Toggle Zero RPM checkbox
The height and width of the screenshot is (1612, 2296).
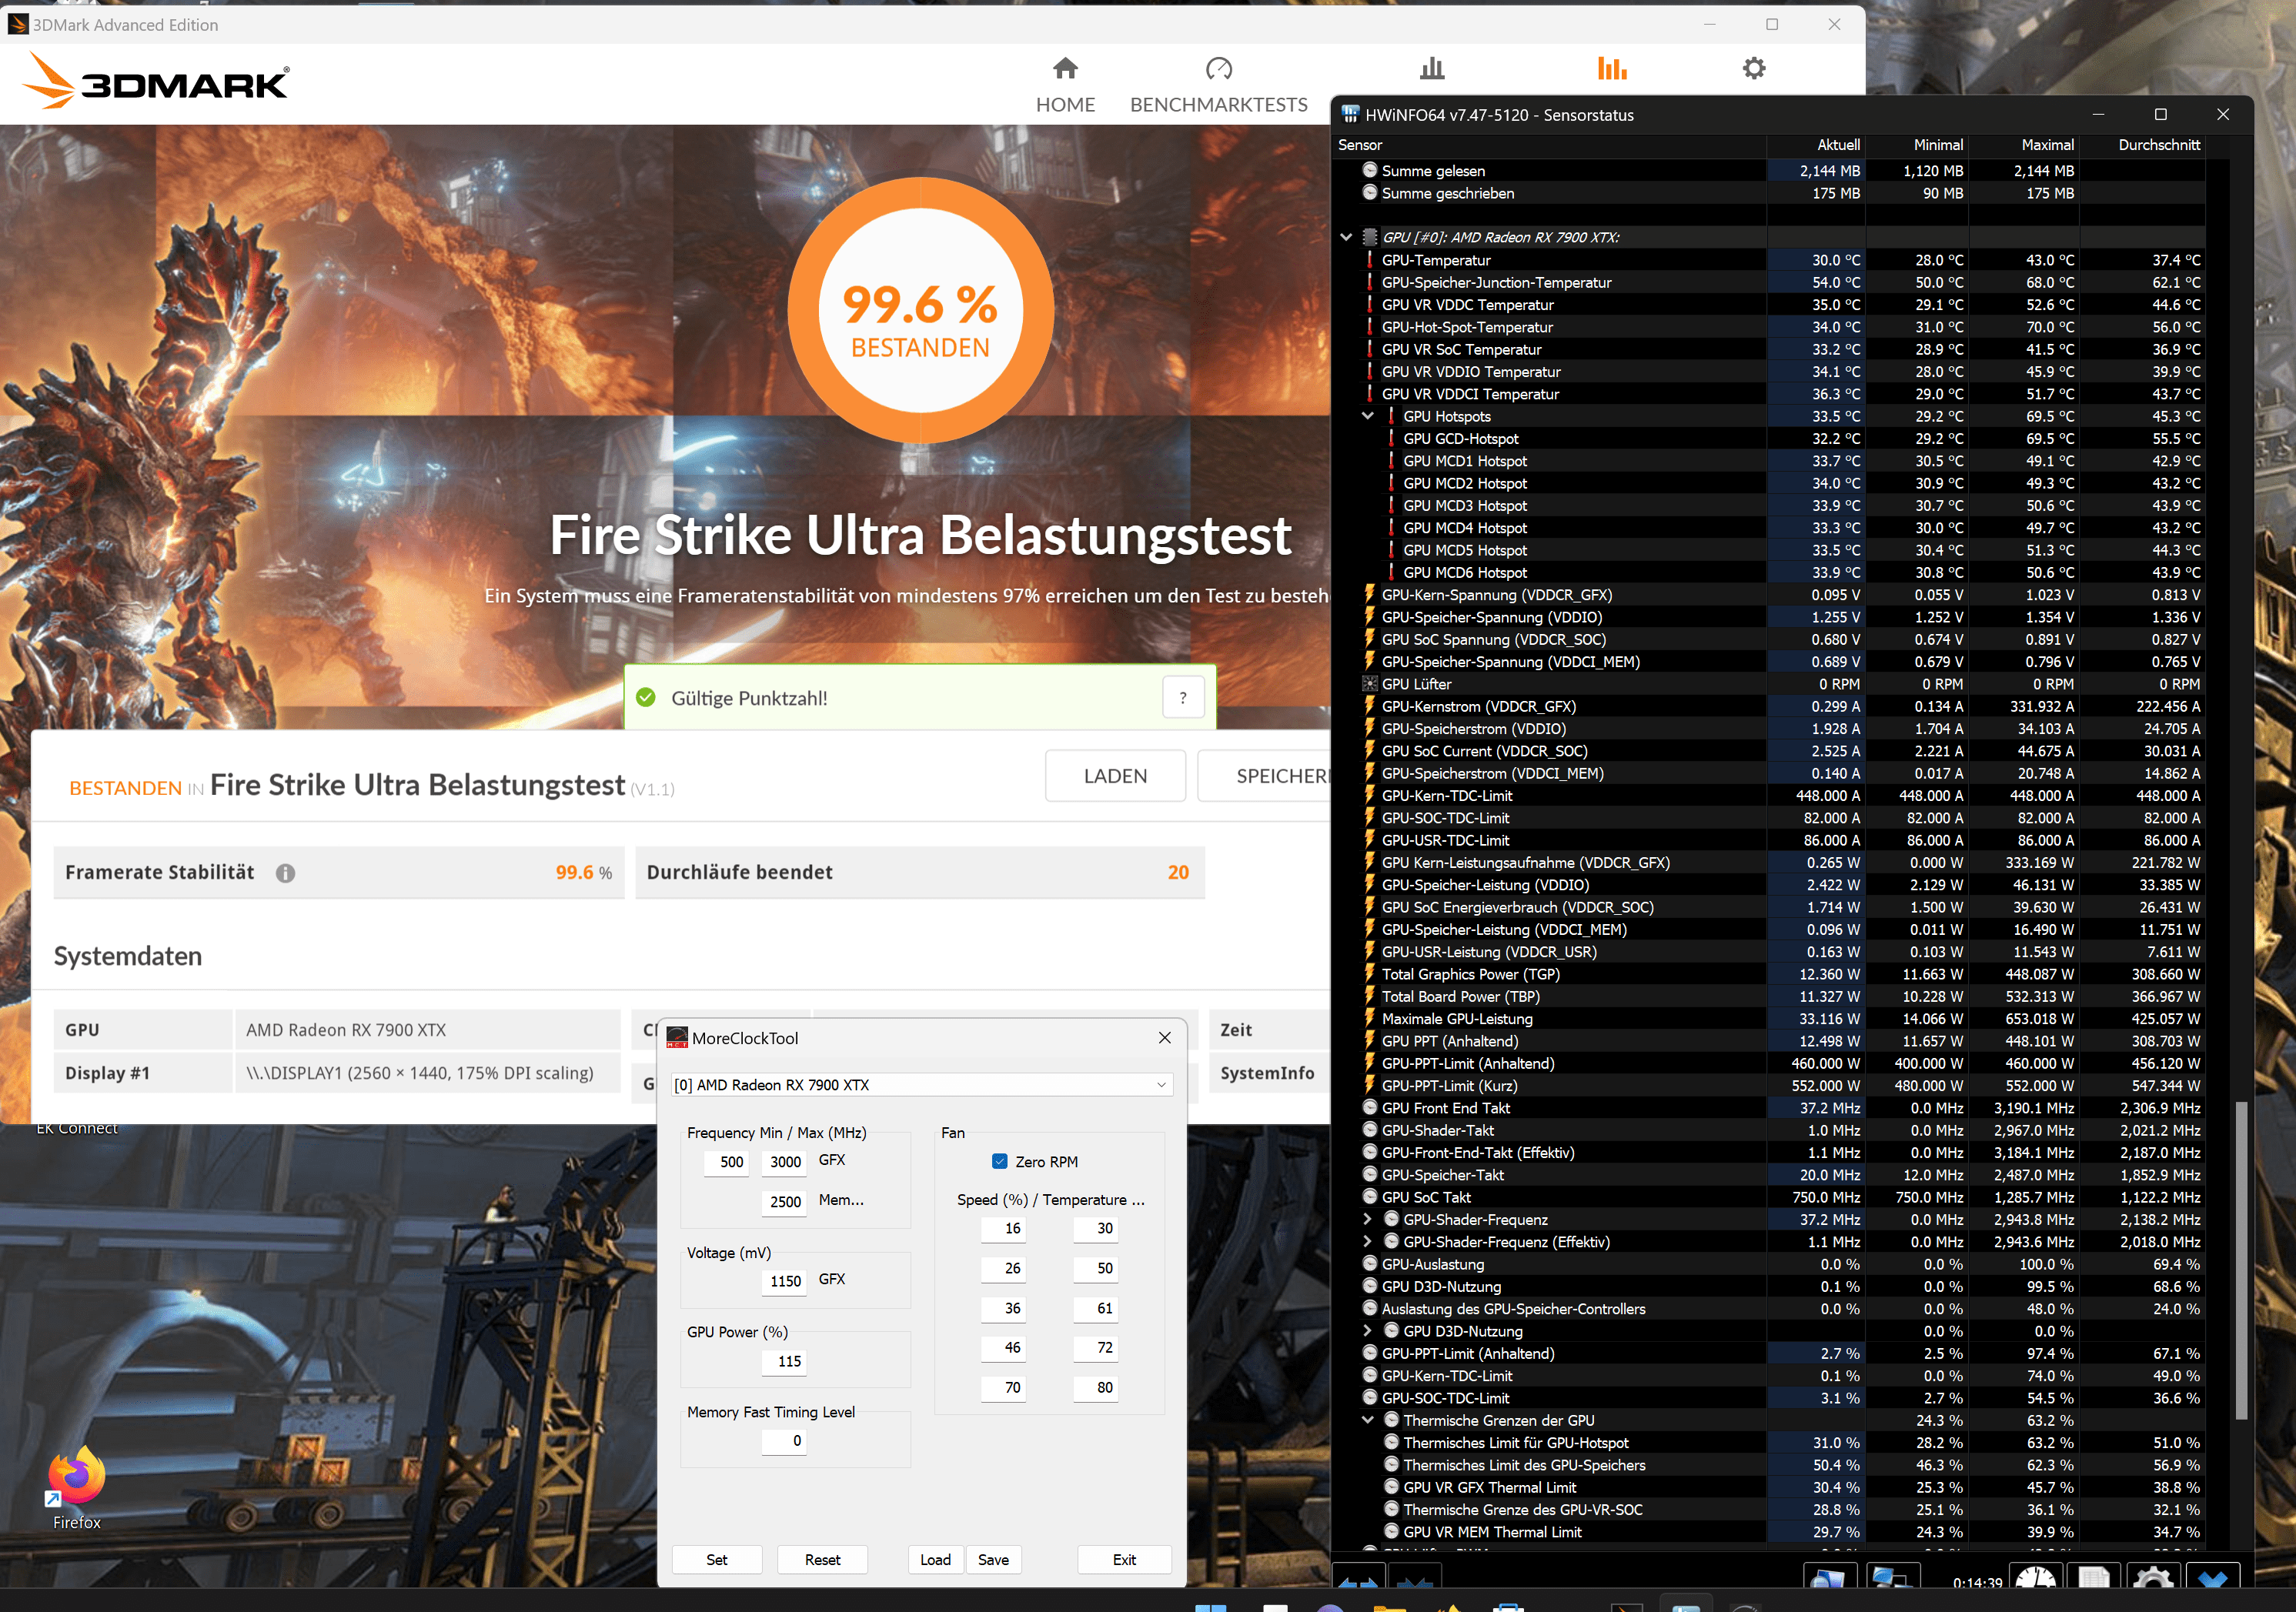click(999, 1161)
